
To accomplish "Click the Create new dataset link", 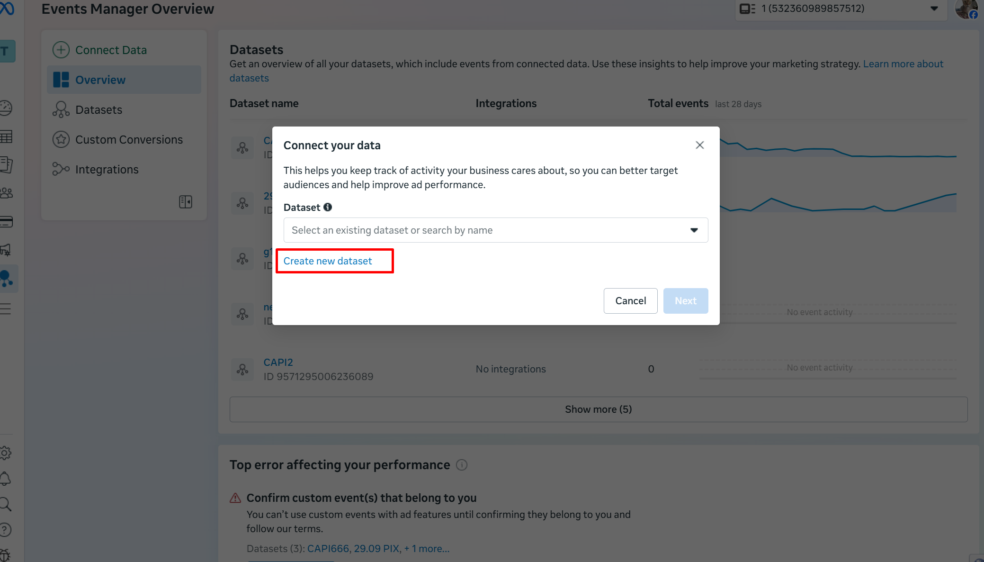I will click(328, 261).
